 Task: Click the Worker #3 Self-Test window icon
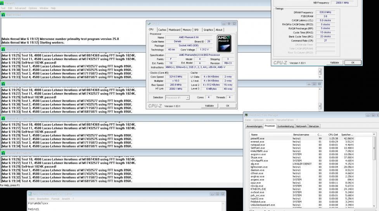[3, 118]
